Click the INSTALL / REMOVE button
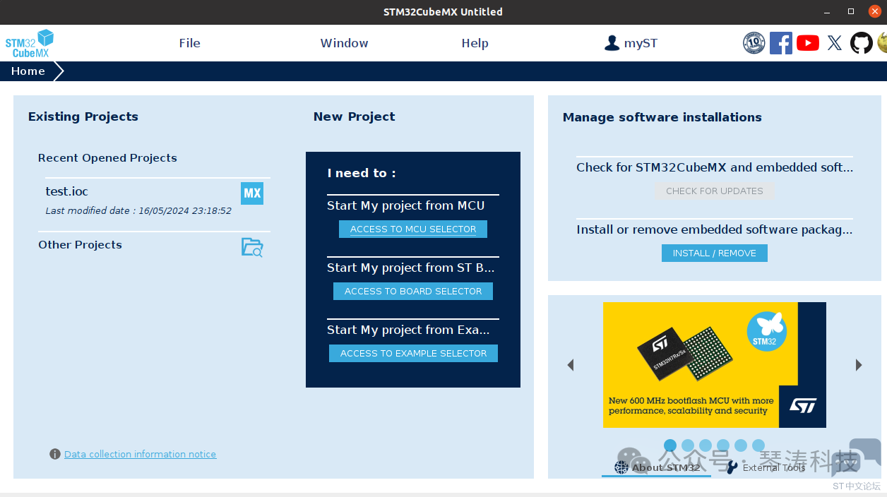This screenshot has width=887, height=497. (715, 253)
